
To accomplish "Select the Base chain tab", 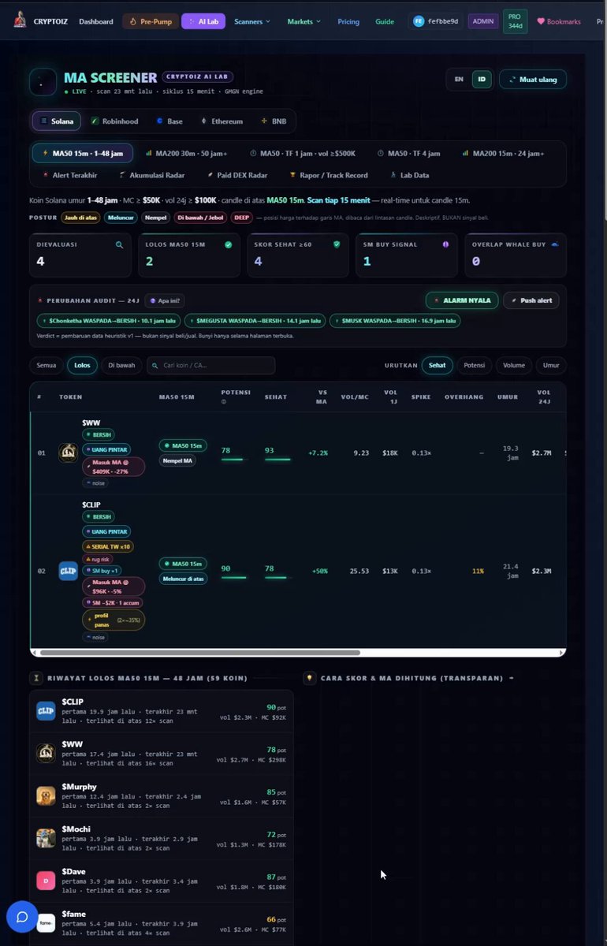I will point(169,121).
